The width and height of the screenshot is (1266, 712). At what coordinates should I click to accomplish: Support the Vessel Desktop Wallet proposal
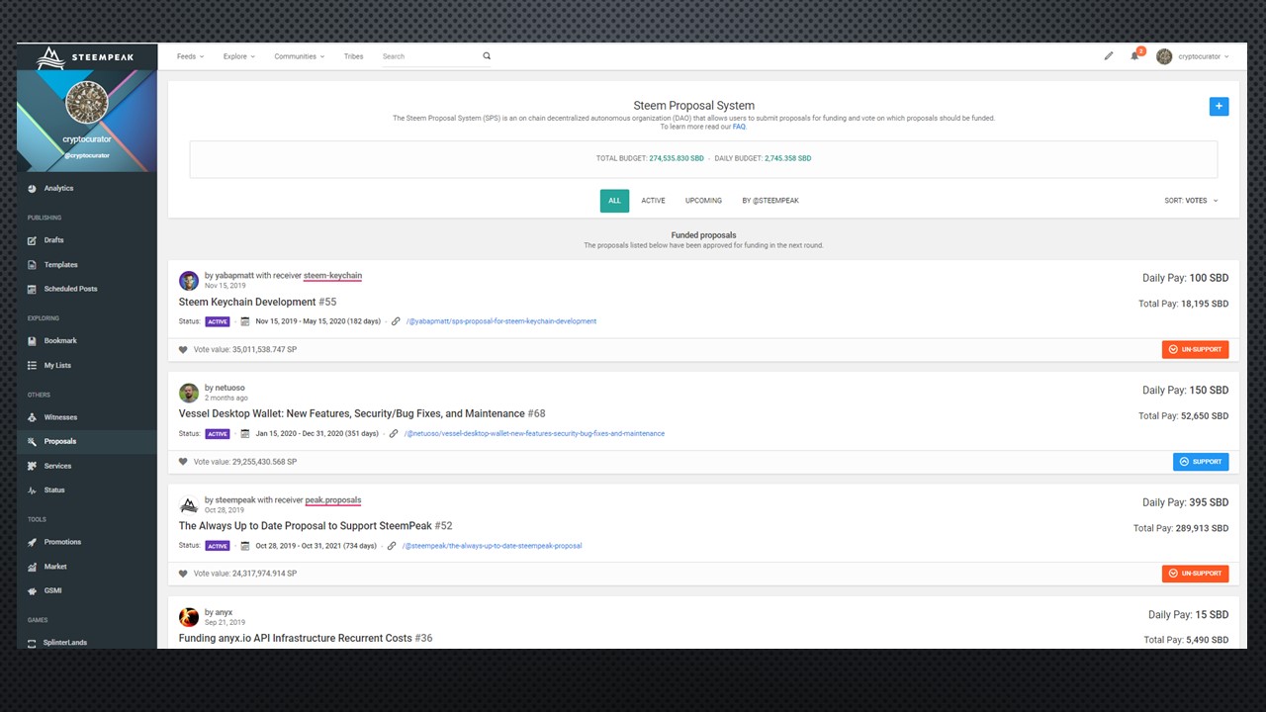coord(1201,462)
